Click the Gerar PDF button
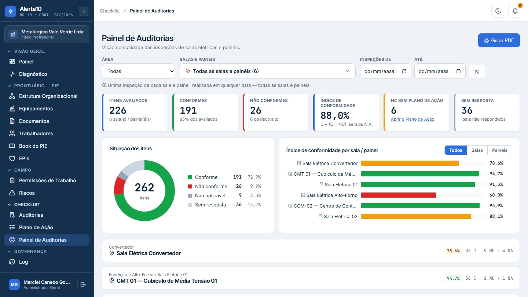This screenshot has height=297, width=528. [499, 40]
